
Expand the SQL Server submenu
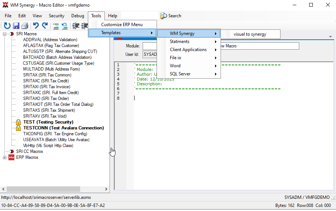tap(189, 74)
